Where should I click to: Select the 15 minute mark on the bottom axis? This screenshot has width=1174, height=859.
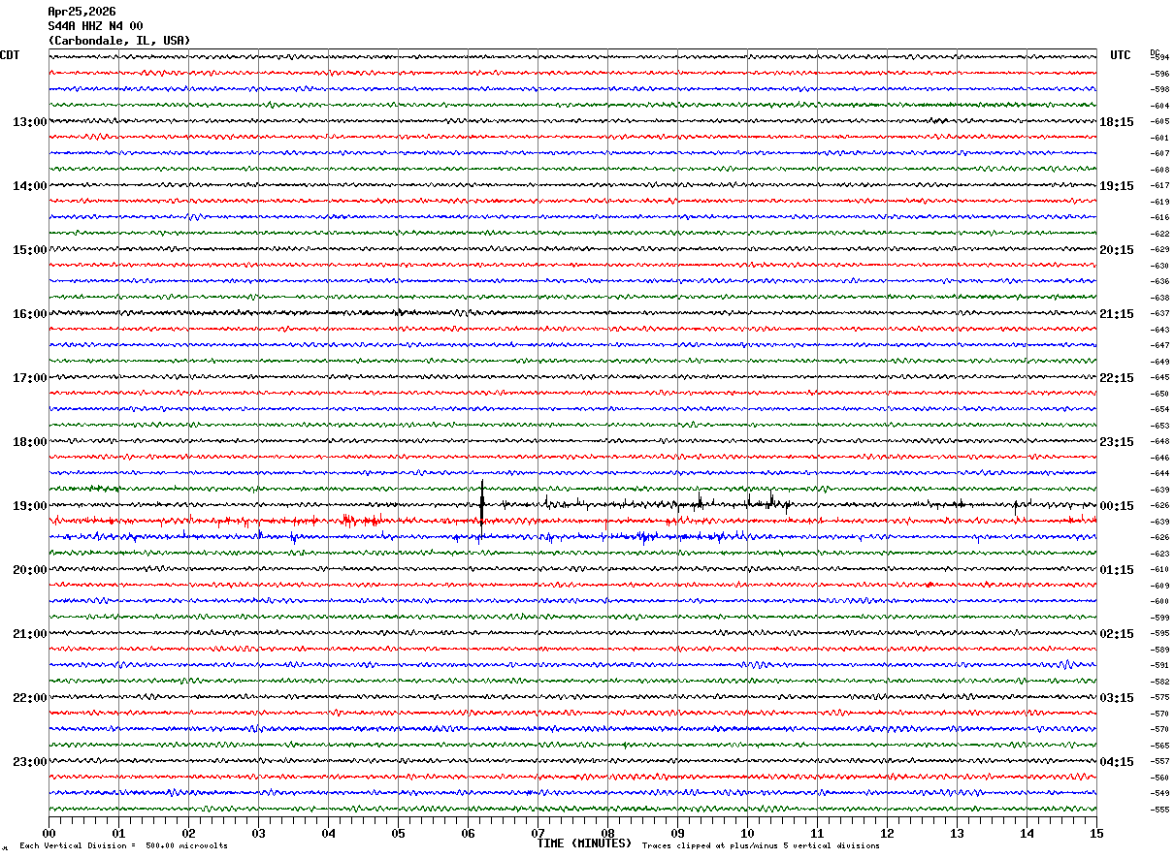point(1095,833)
